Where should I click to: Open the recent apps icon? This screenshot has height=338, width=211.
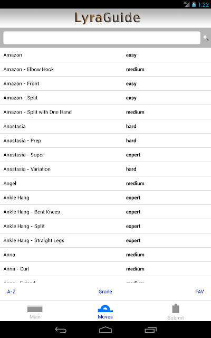pyautogui.click(x=150, y=330)
